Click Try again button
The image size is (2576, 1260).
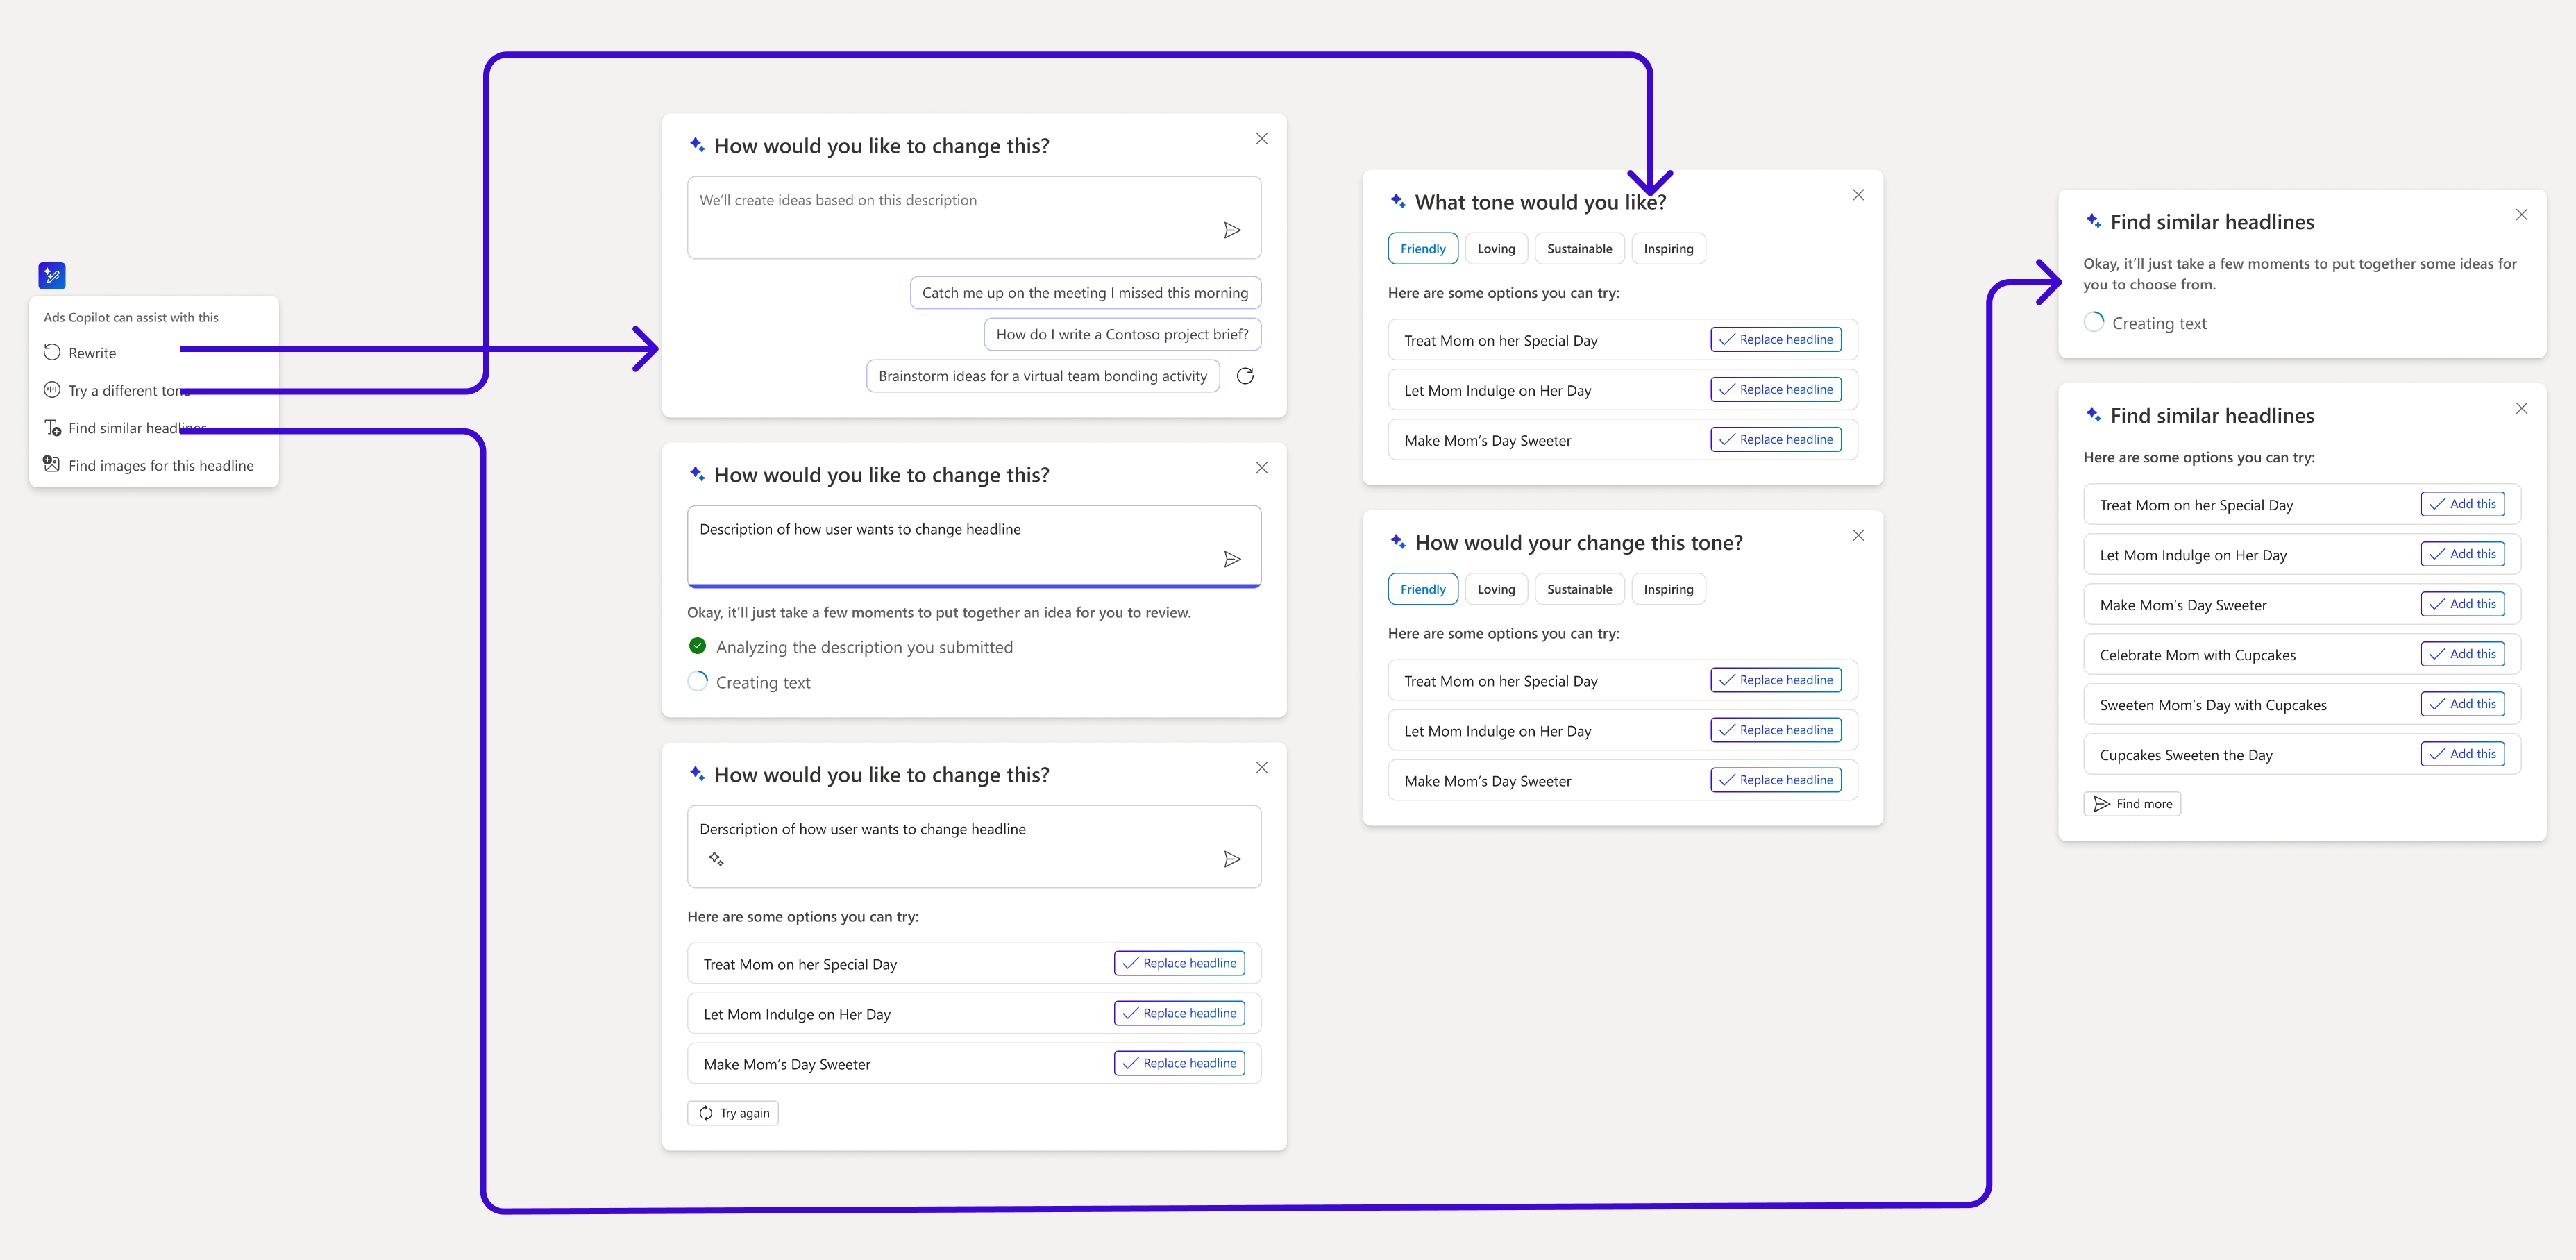[x=733, y=1113]
